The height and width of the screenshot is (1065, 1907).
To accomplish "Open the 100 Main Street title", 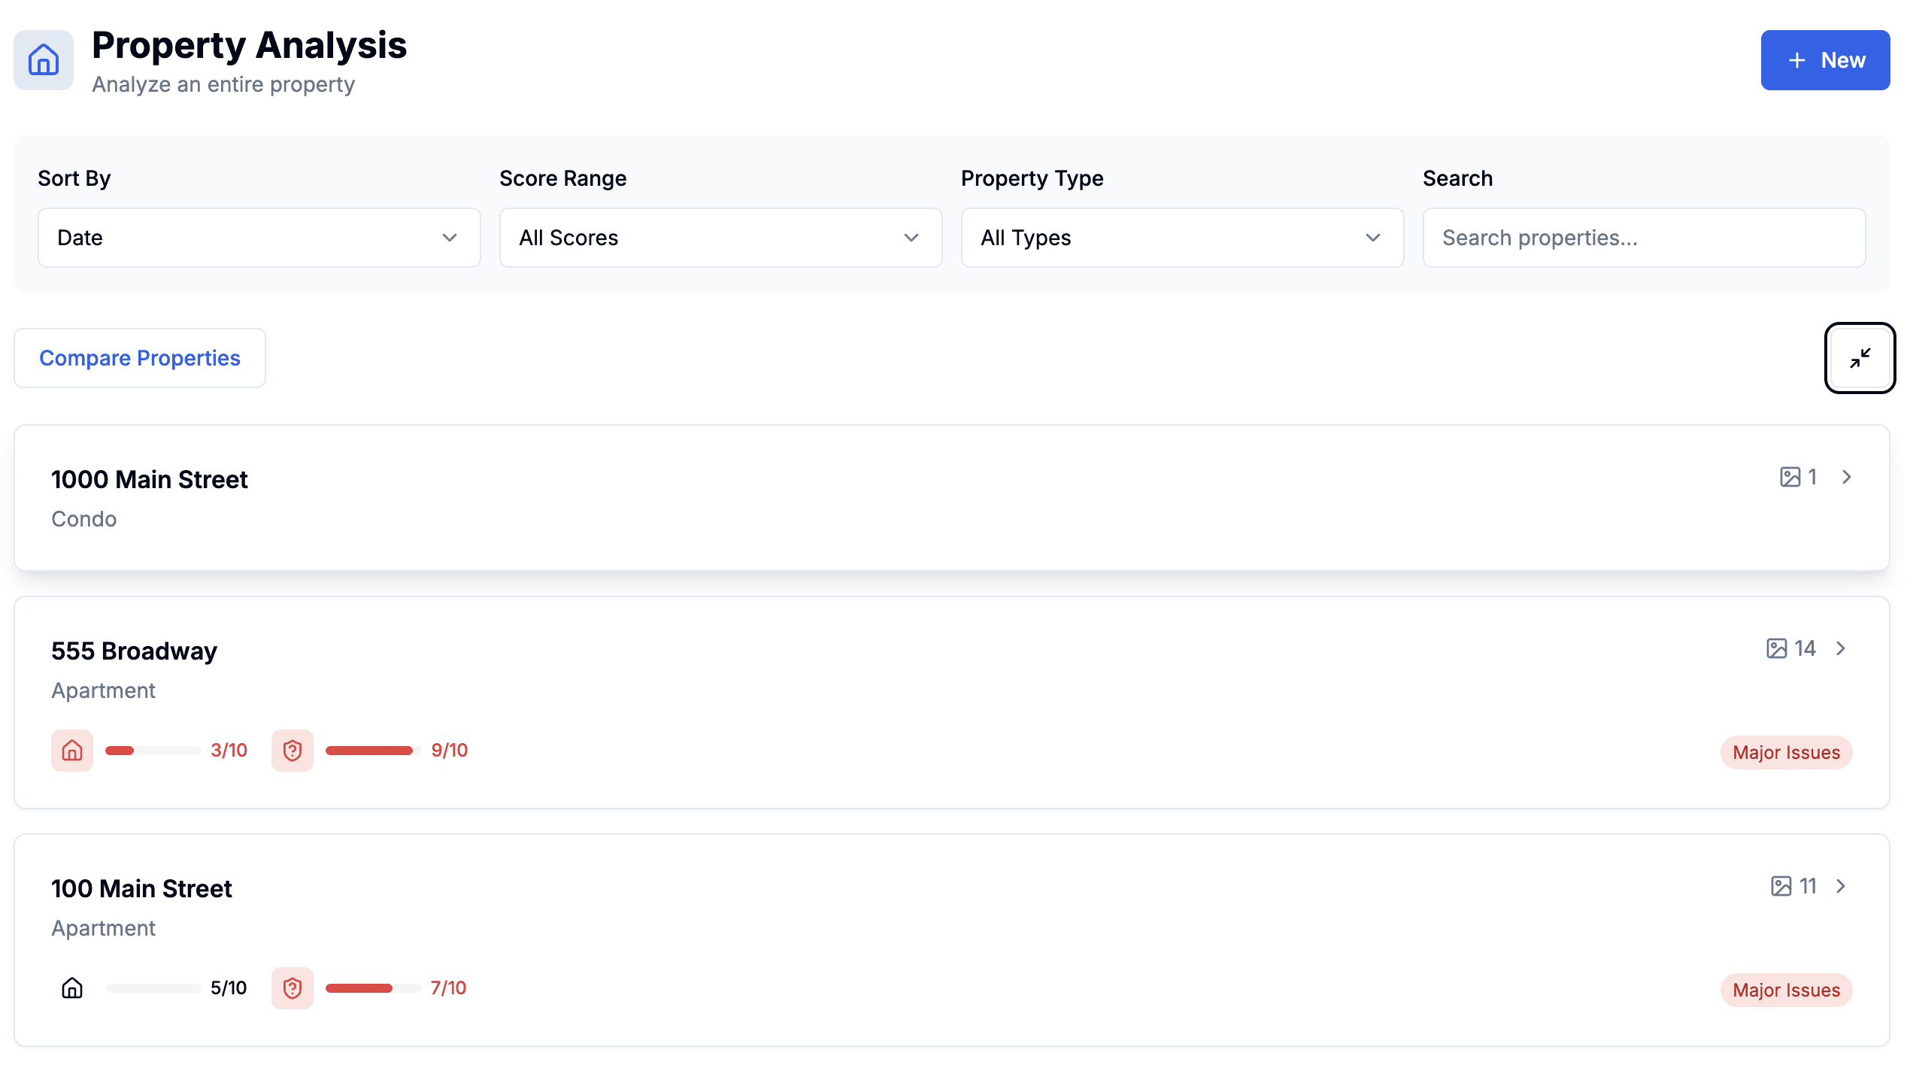I will click(x=141, y=888).
